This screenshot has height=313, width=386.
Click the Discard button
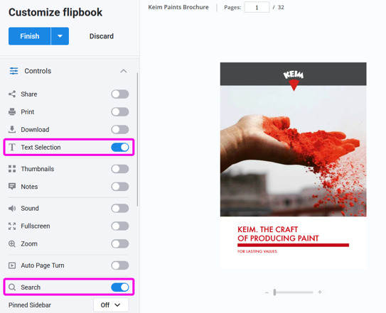[102, 36]
